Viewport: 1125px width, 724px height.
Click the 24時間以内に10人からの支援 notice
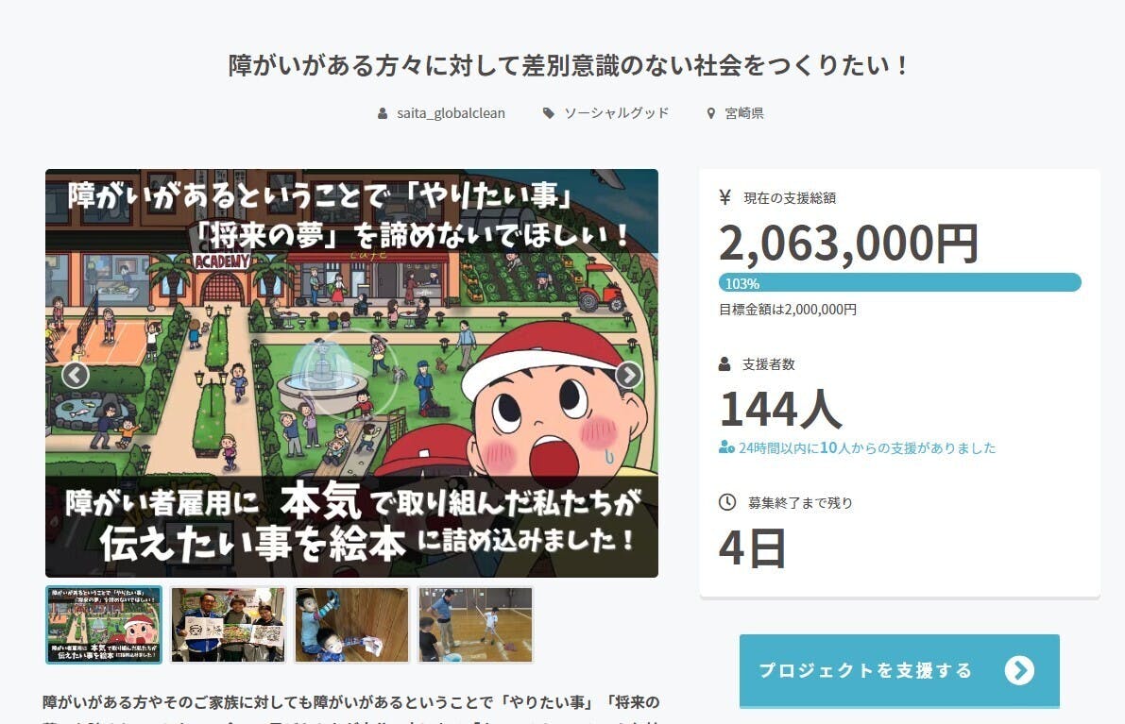(858, 448)
